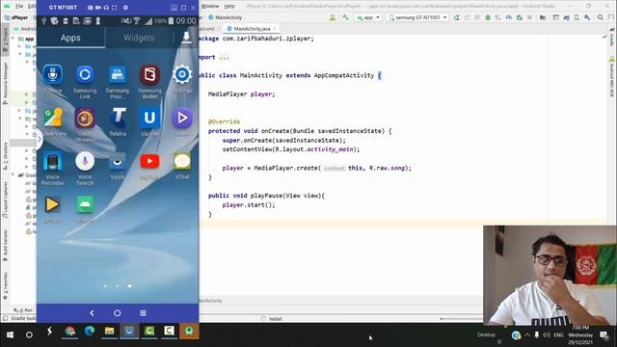Open Vysor settings gear in title bar
This screenshot has height=347, width=617.
pos(125,8)
